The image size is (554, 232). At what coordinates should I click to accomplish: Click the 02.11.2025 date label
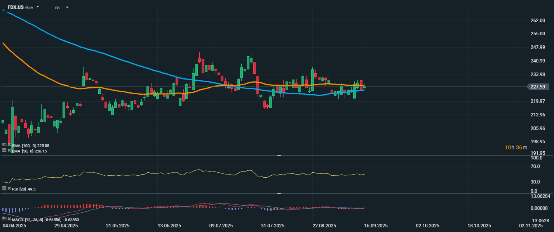click(530, 226)
